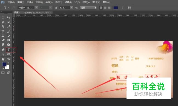Select the Rectangular Marquee tool
178x106 pixels.
(x=3, y=17)
